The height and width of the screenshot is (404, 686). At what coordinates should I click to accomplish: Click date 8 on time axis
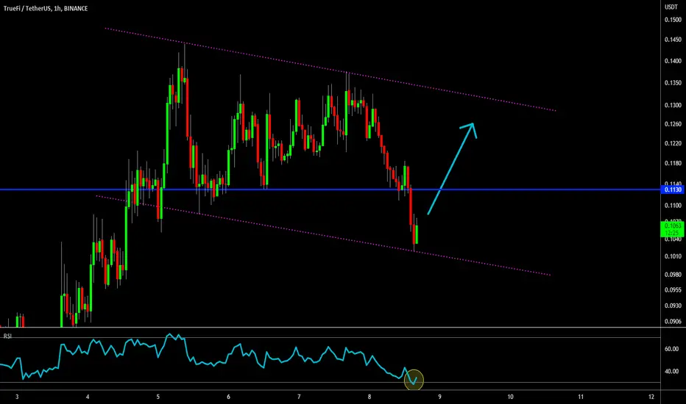369,397
